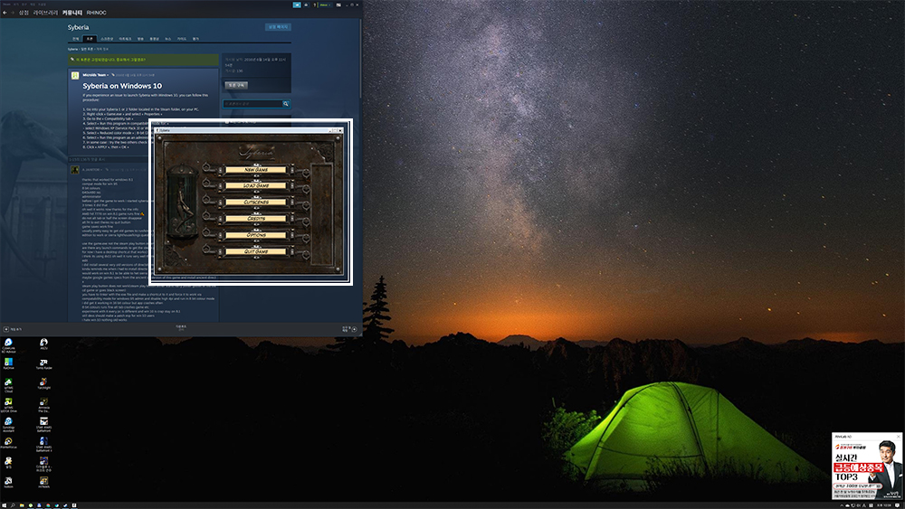Open the Syberia store page button
905x509 pixels.
278,27
